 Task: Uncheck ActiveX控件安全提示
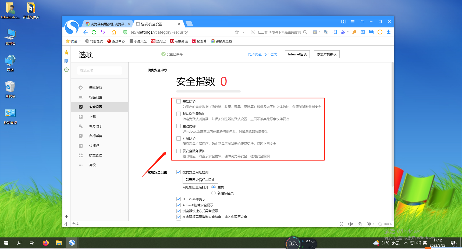click(179, 205)
